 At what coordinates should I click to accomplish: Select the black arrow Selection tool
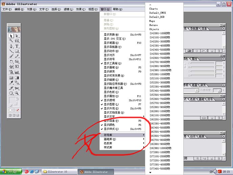(x=11, y=36)
